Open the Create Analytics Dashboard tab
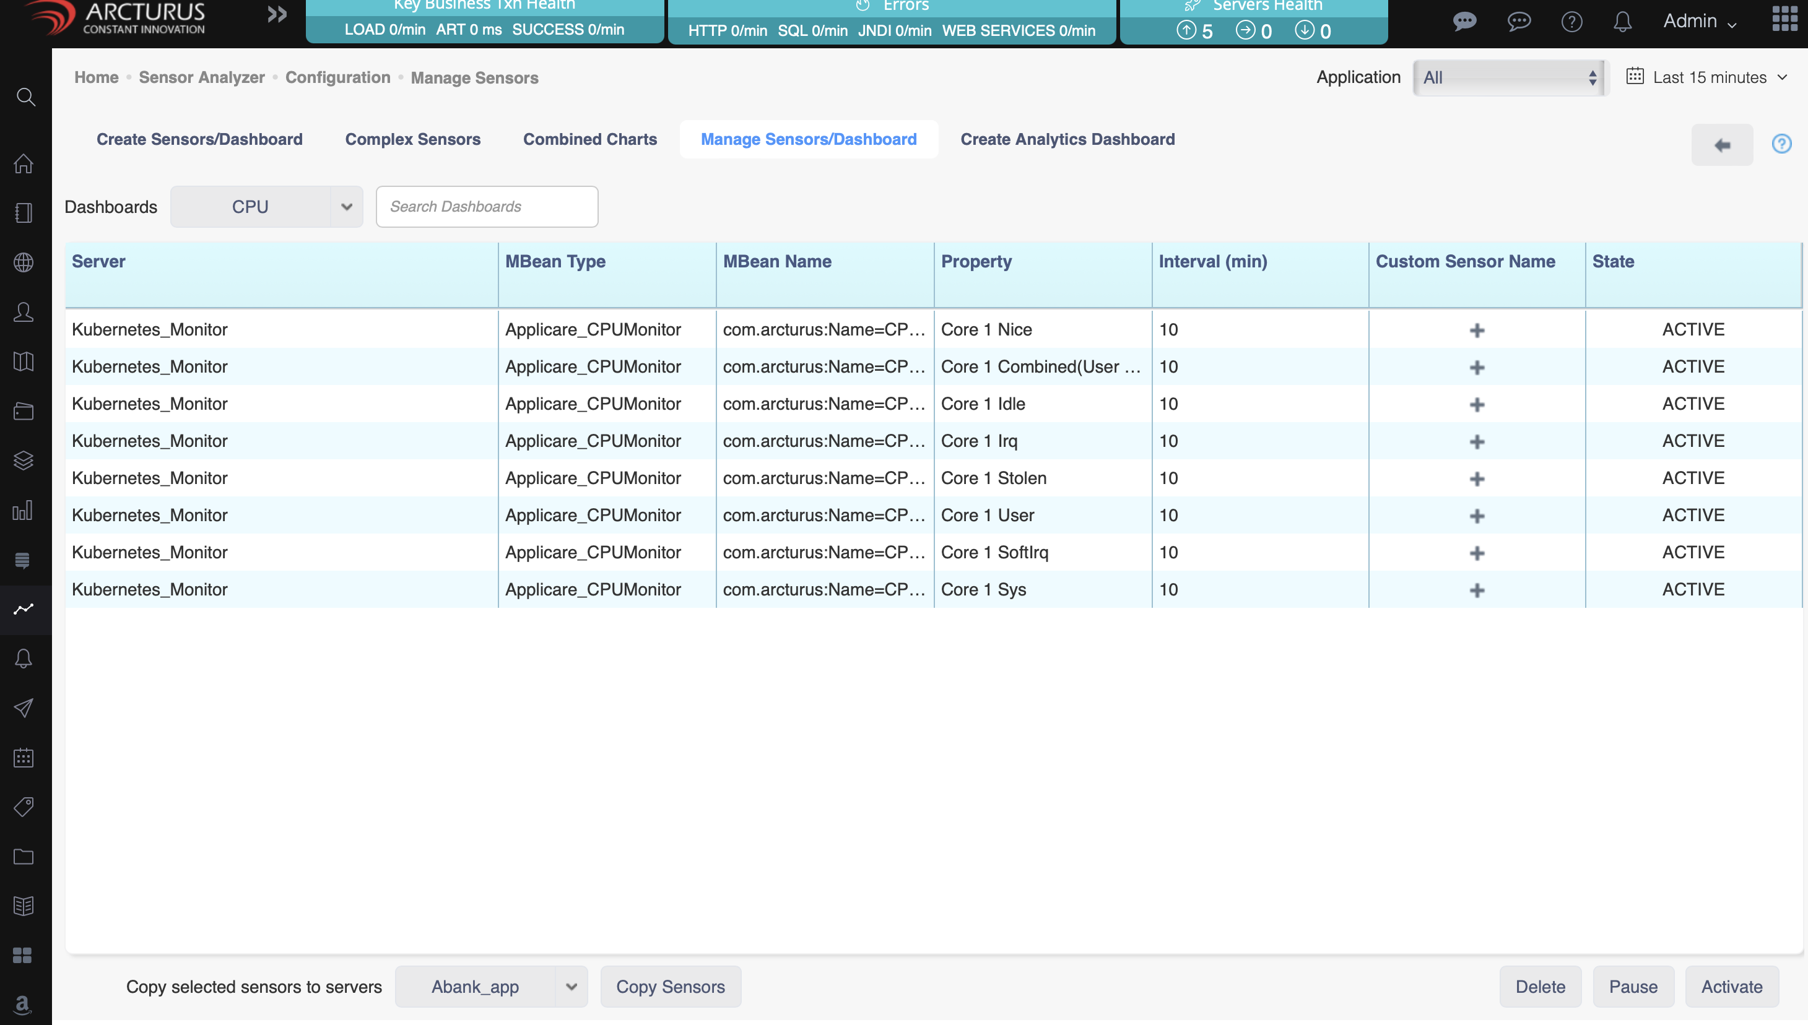The width and height of the screenshot is (1808, 1025). [1067, 139]
